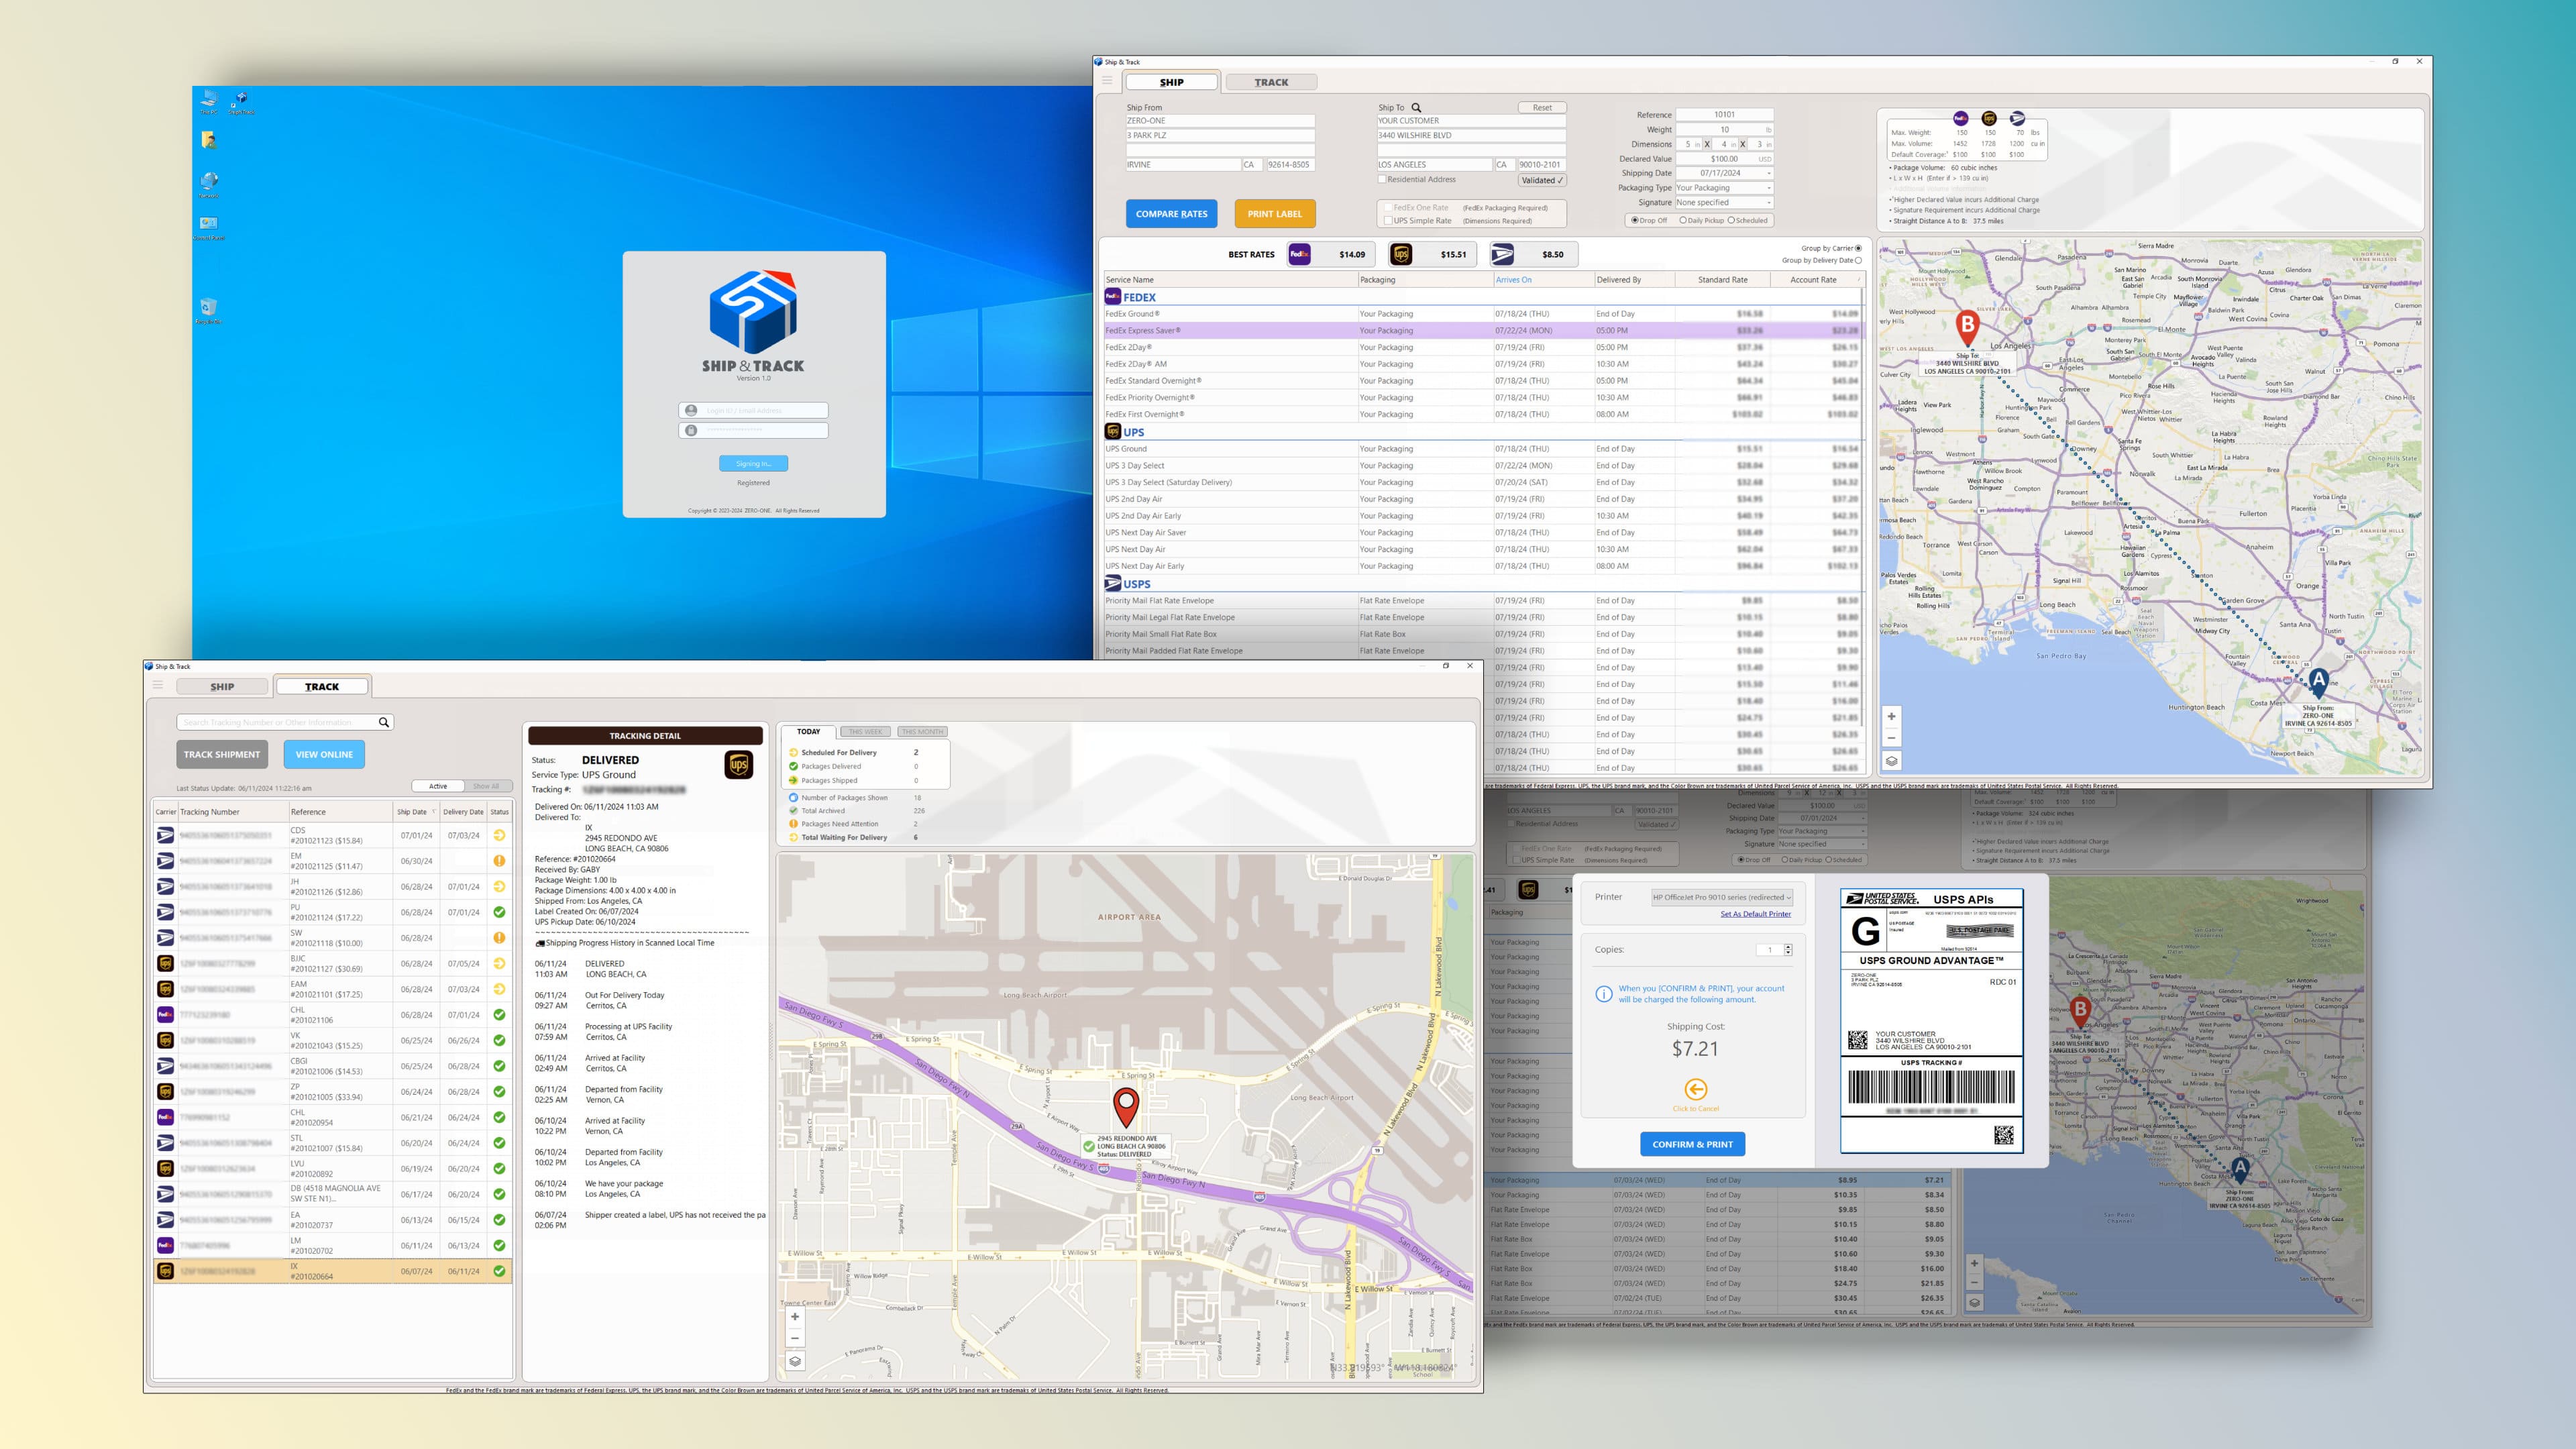Click the Ship To search magnifier icon
The width and height of the screenshot is (2576, 1449).
pyautogui.click(x=1416, y=108)
